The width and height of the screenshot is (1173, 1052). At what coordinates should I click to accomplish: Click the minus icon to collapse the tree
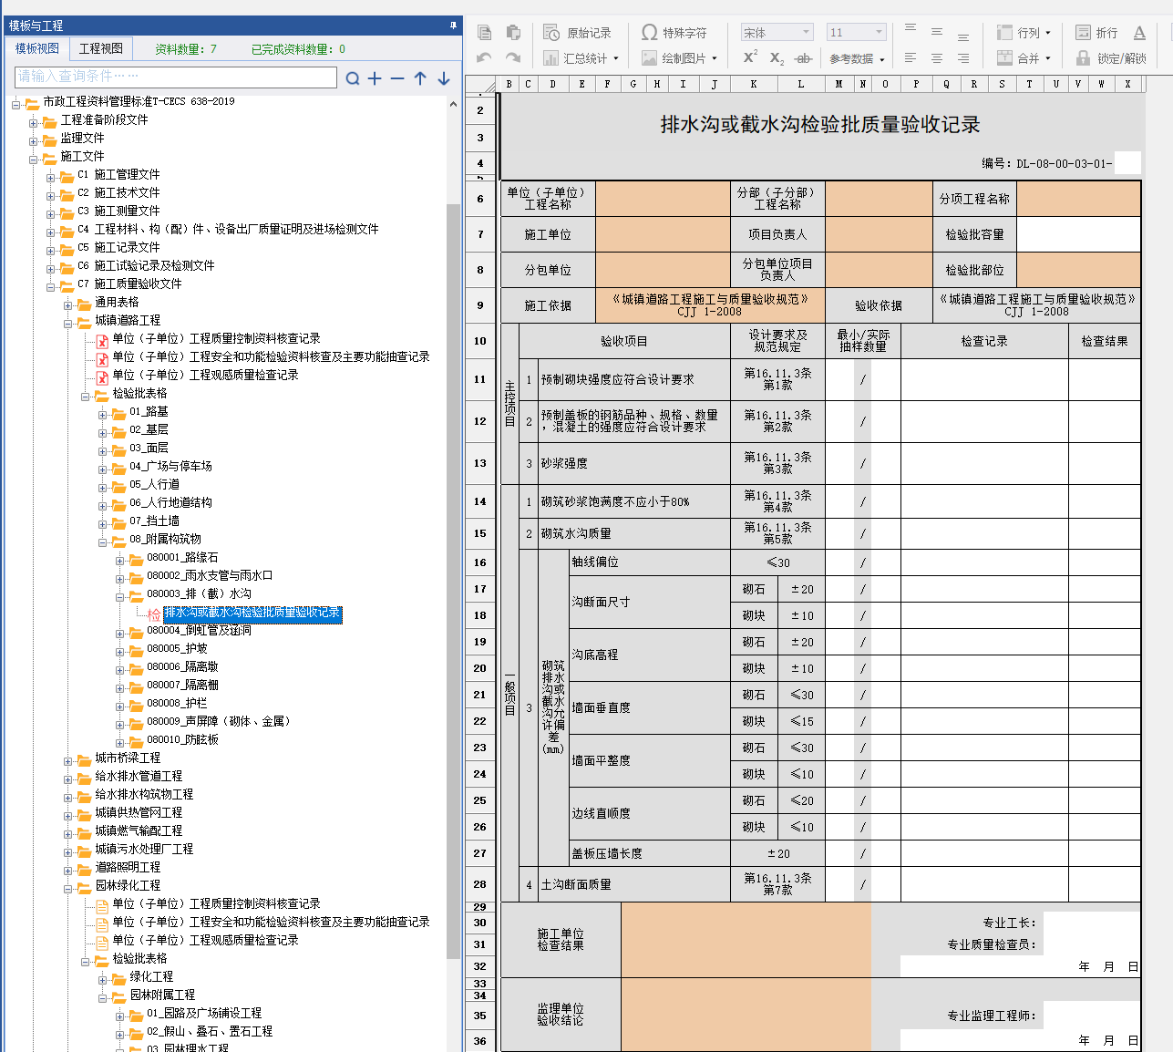point(397,78)
